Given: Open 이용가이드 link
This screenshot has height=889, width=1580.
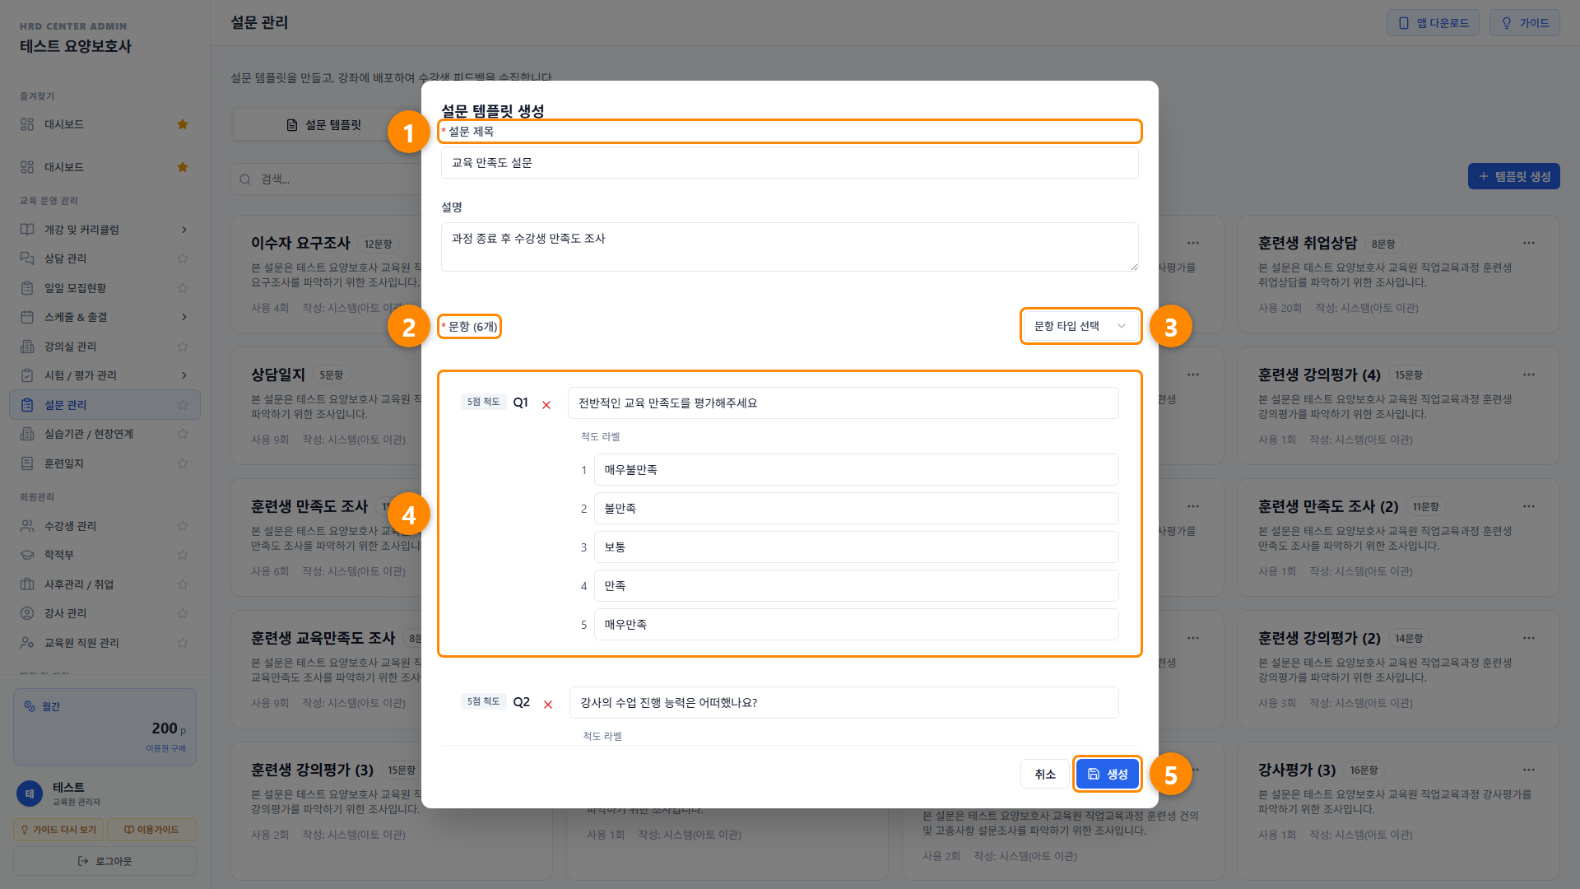Looking at the screenshot, I should pyautogui.click(x=151, y=830).
